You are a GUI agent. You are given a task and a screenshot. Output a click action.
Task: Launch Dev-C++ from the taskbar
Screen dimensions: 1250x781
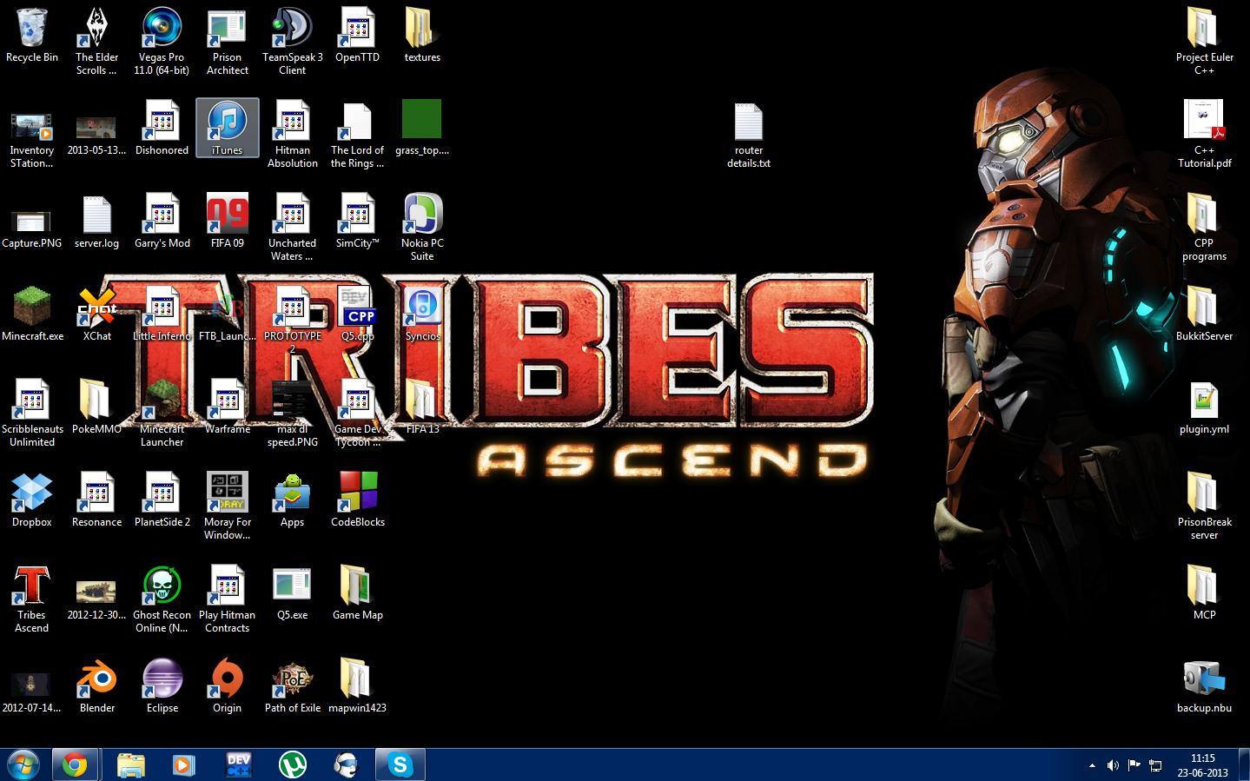point(238,764)
